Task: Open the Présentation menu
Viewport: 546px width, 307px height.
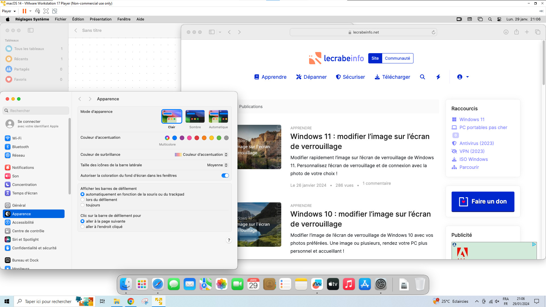Action: (101, 19)
